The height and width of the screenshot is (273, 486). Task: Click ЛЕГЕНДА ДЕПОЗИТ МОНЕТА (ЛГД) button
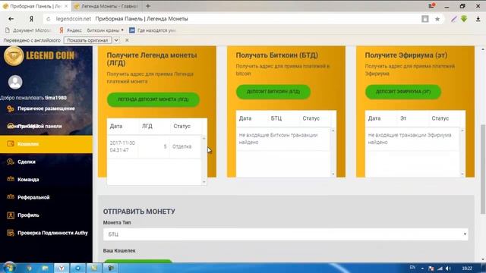[153, 99]
